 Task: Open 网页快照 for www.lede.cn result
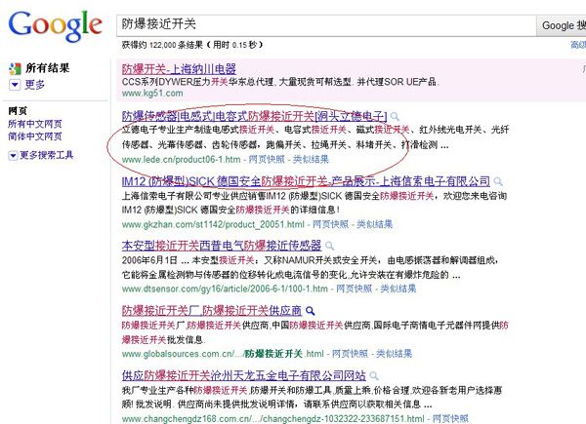click(x=267, y=160)
